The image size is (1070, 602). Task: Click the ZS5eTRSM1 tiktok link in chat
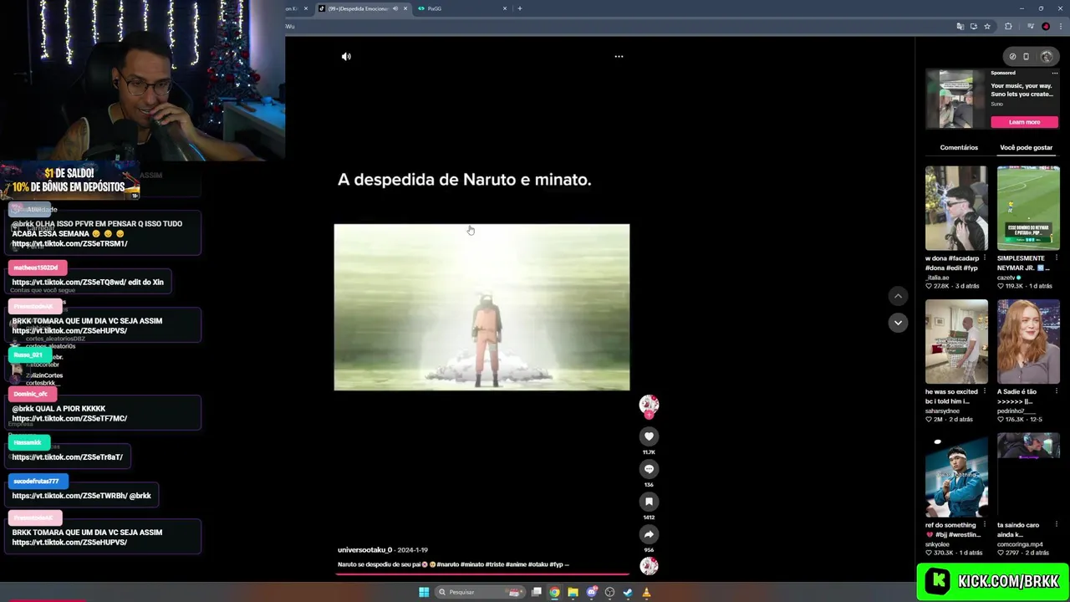coord(69,244)
